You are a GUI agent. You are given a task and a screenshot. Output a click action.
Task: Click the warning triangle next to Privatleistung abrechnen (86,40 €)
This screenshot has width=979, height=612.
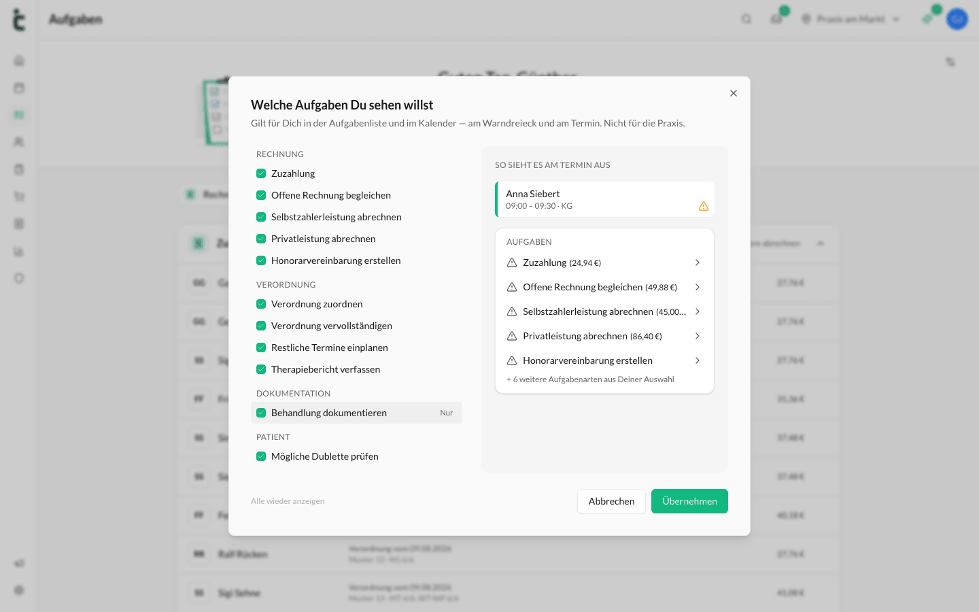tap(512, 336)
